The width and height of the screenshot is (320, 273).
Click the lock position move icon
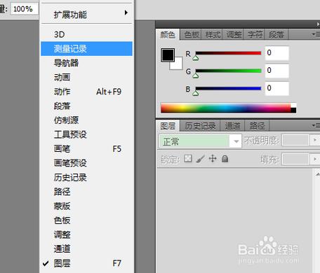pos(213,159)
